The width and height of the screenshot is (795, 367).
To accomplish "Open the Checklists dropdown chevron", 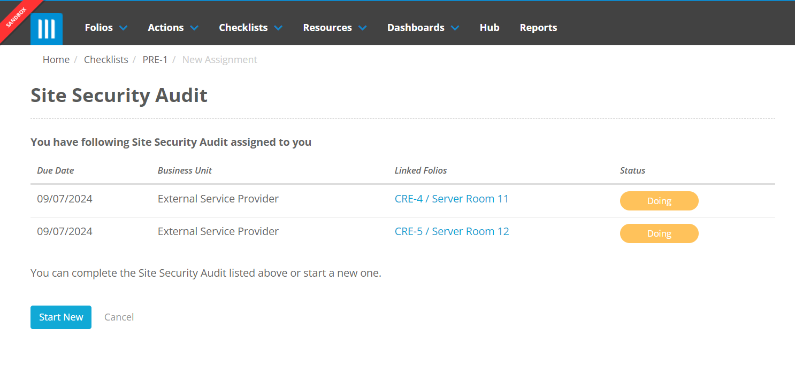I will point(278,27).
